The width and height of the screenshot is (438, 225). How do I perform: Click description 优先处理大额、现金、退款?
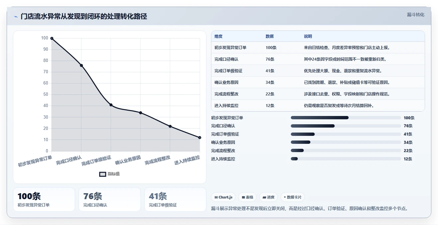pyautogui.click(x=343, y=71)
